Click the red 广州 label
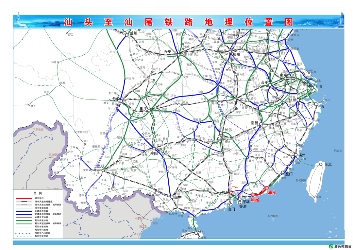Screen dimensions: 353x250 pos(235,187)
